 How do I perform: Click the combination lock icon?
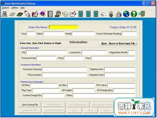(111, 14)
